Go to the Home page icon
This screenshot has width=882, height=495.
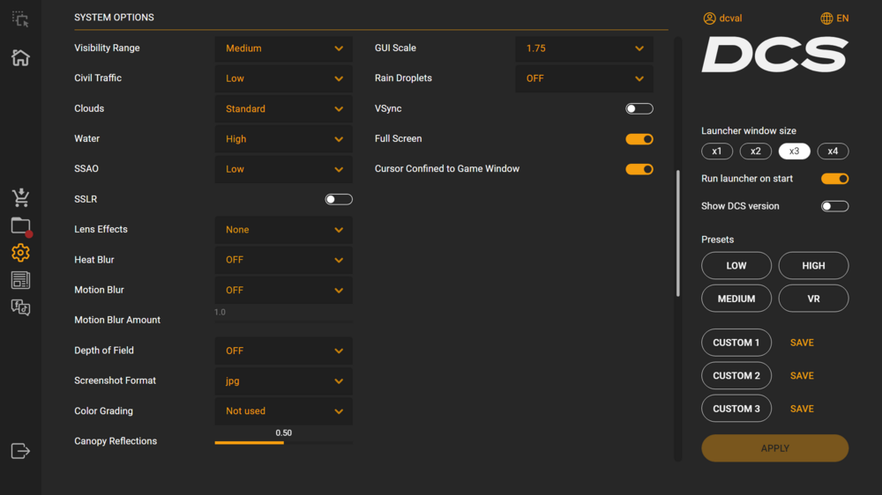coord(20,58)
